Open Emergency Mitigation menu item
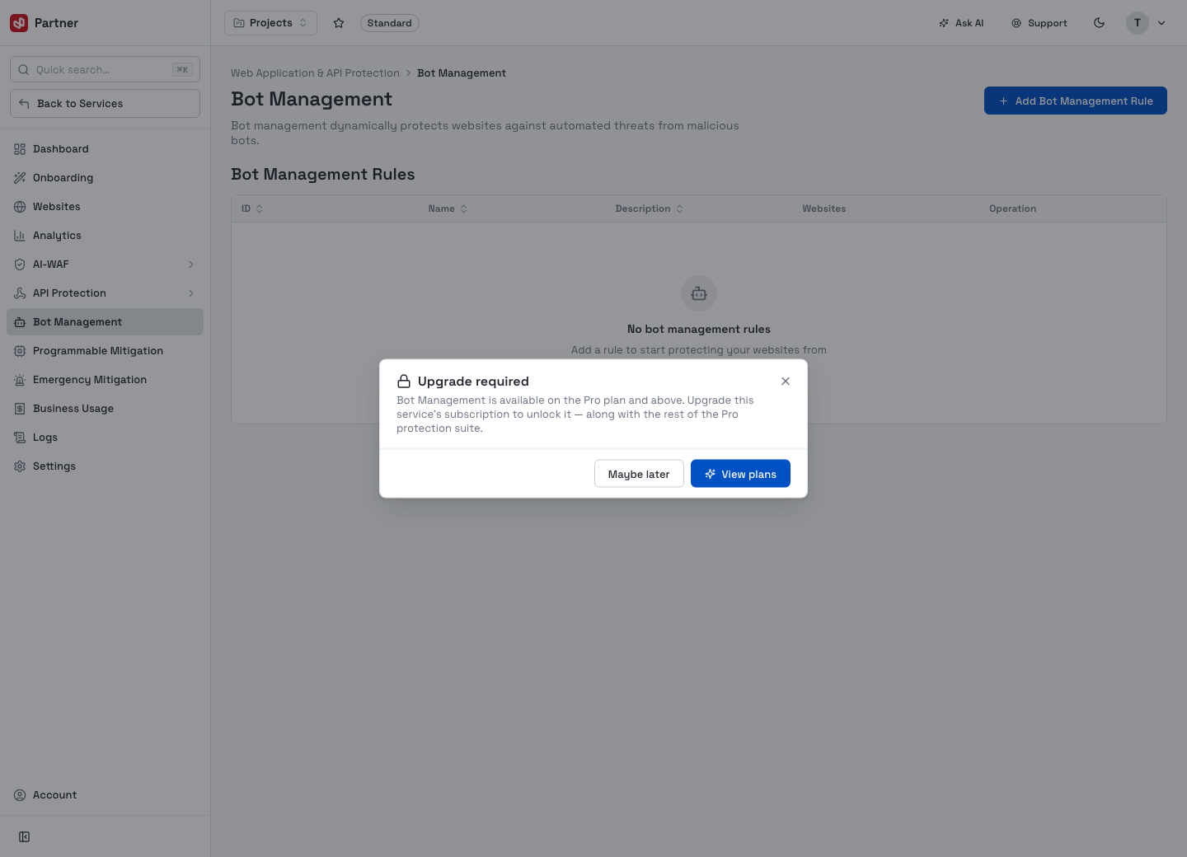The image size is (1187, 857). coord(105,380)
